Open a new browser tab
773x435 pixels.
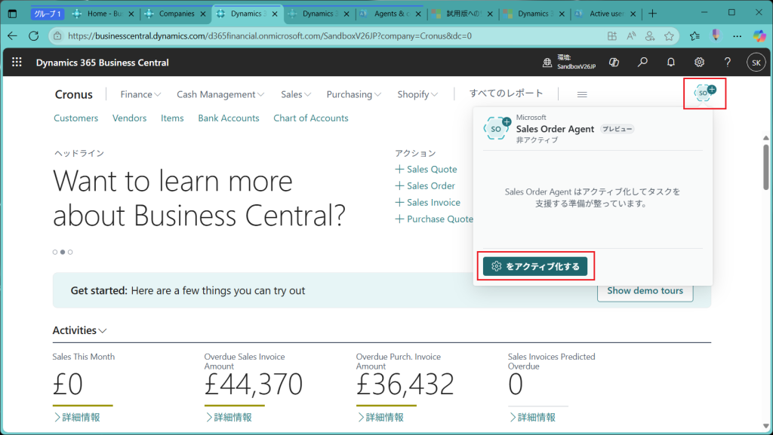coord(653,14)
